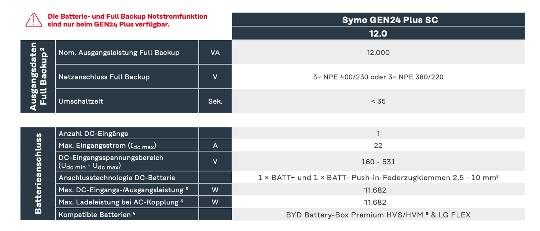Click the 12.0 model column header
540x231 pixels.
378,33
